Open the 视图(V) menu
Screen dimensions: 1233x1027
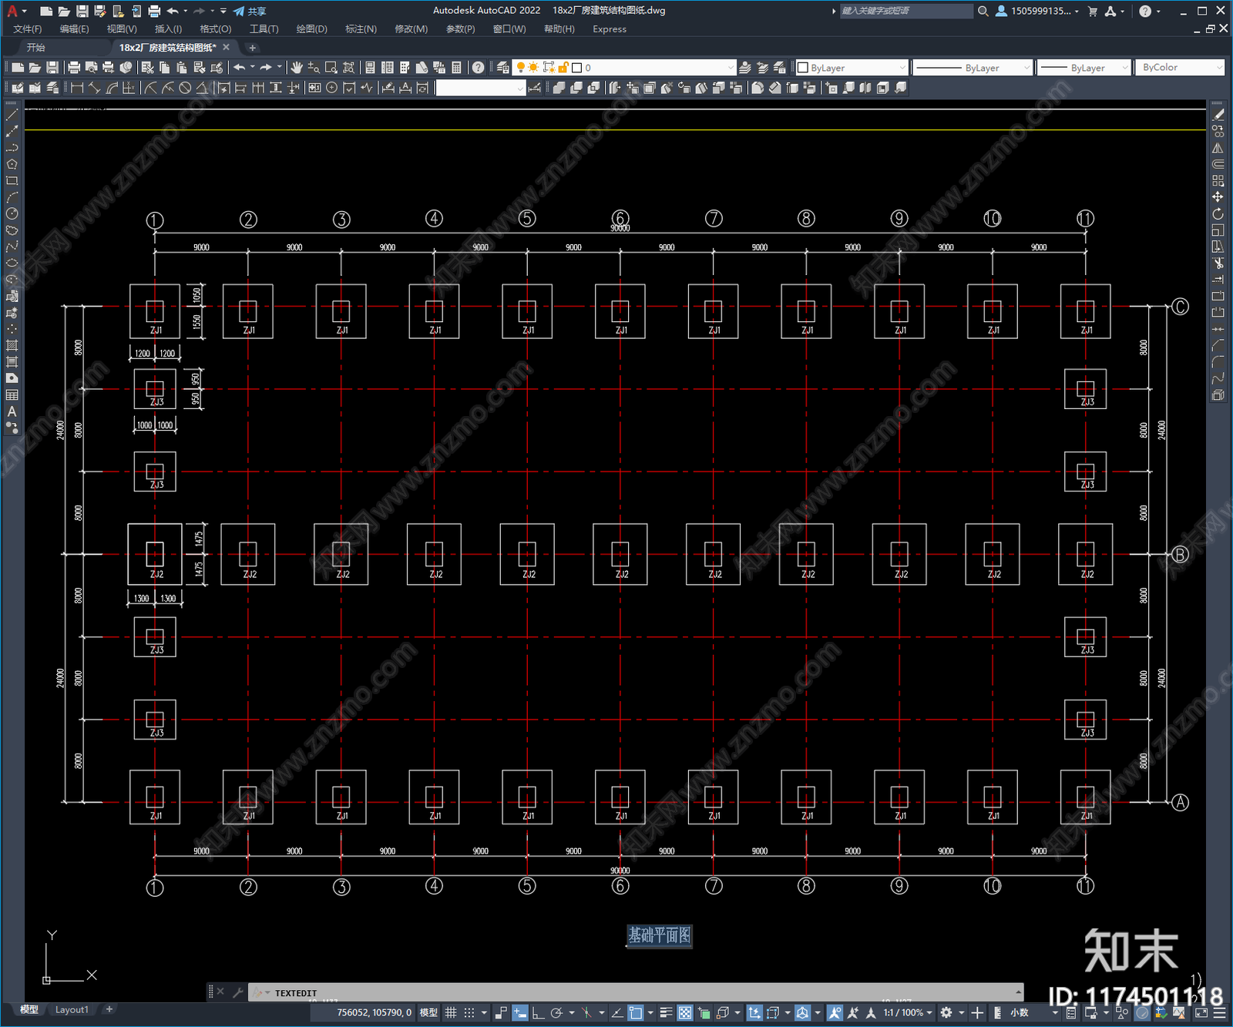click(x=122, y=29)
